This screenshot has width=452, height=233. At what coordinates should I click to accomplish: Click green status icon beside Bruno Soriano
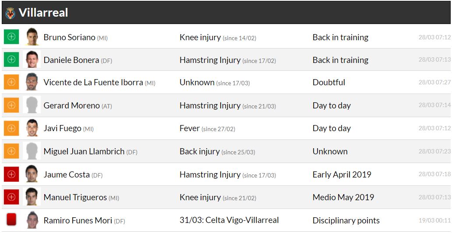click(x=11, y=37)
